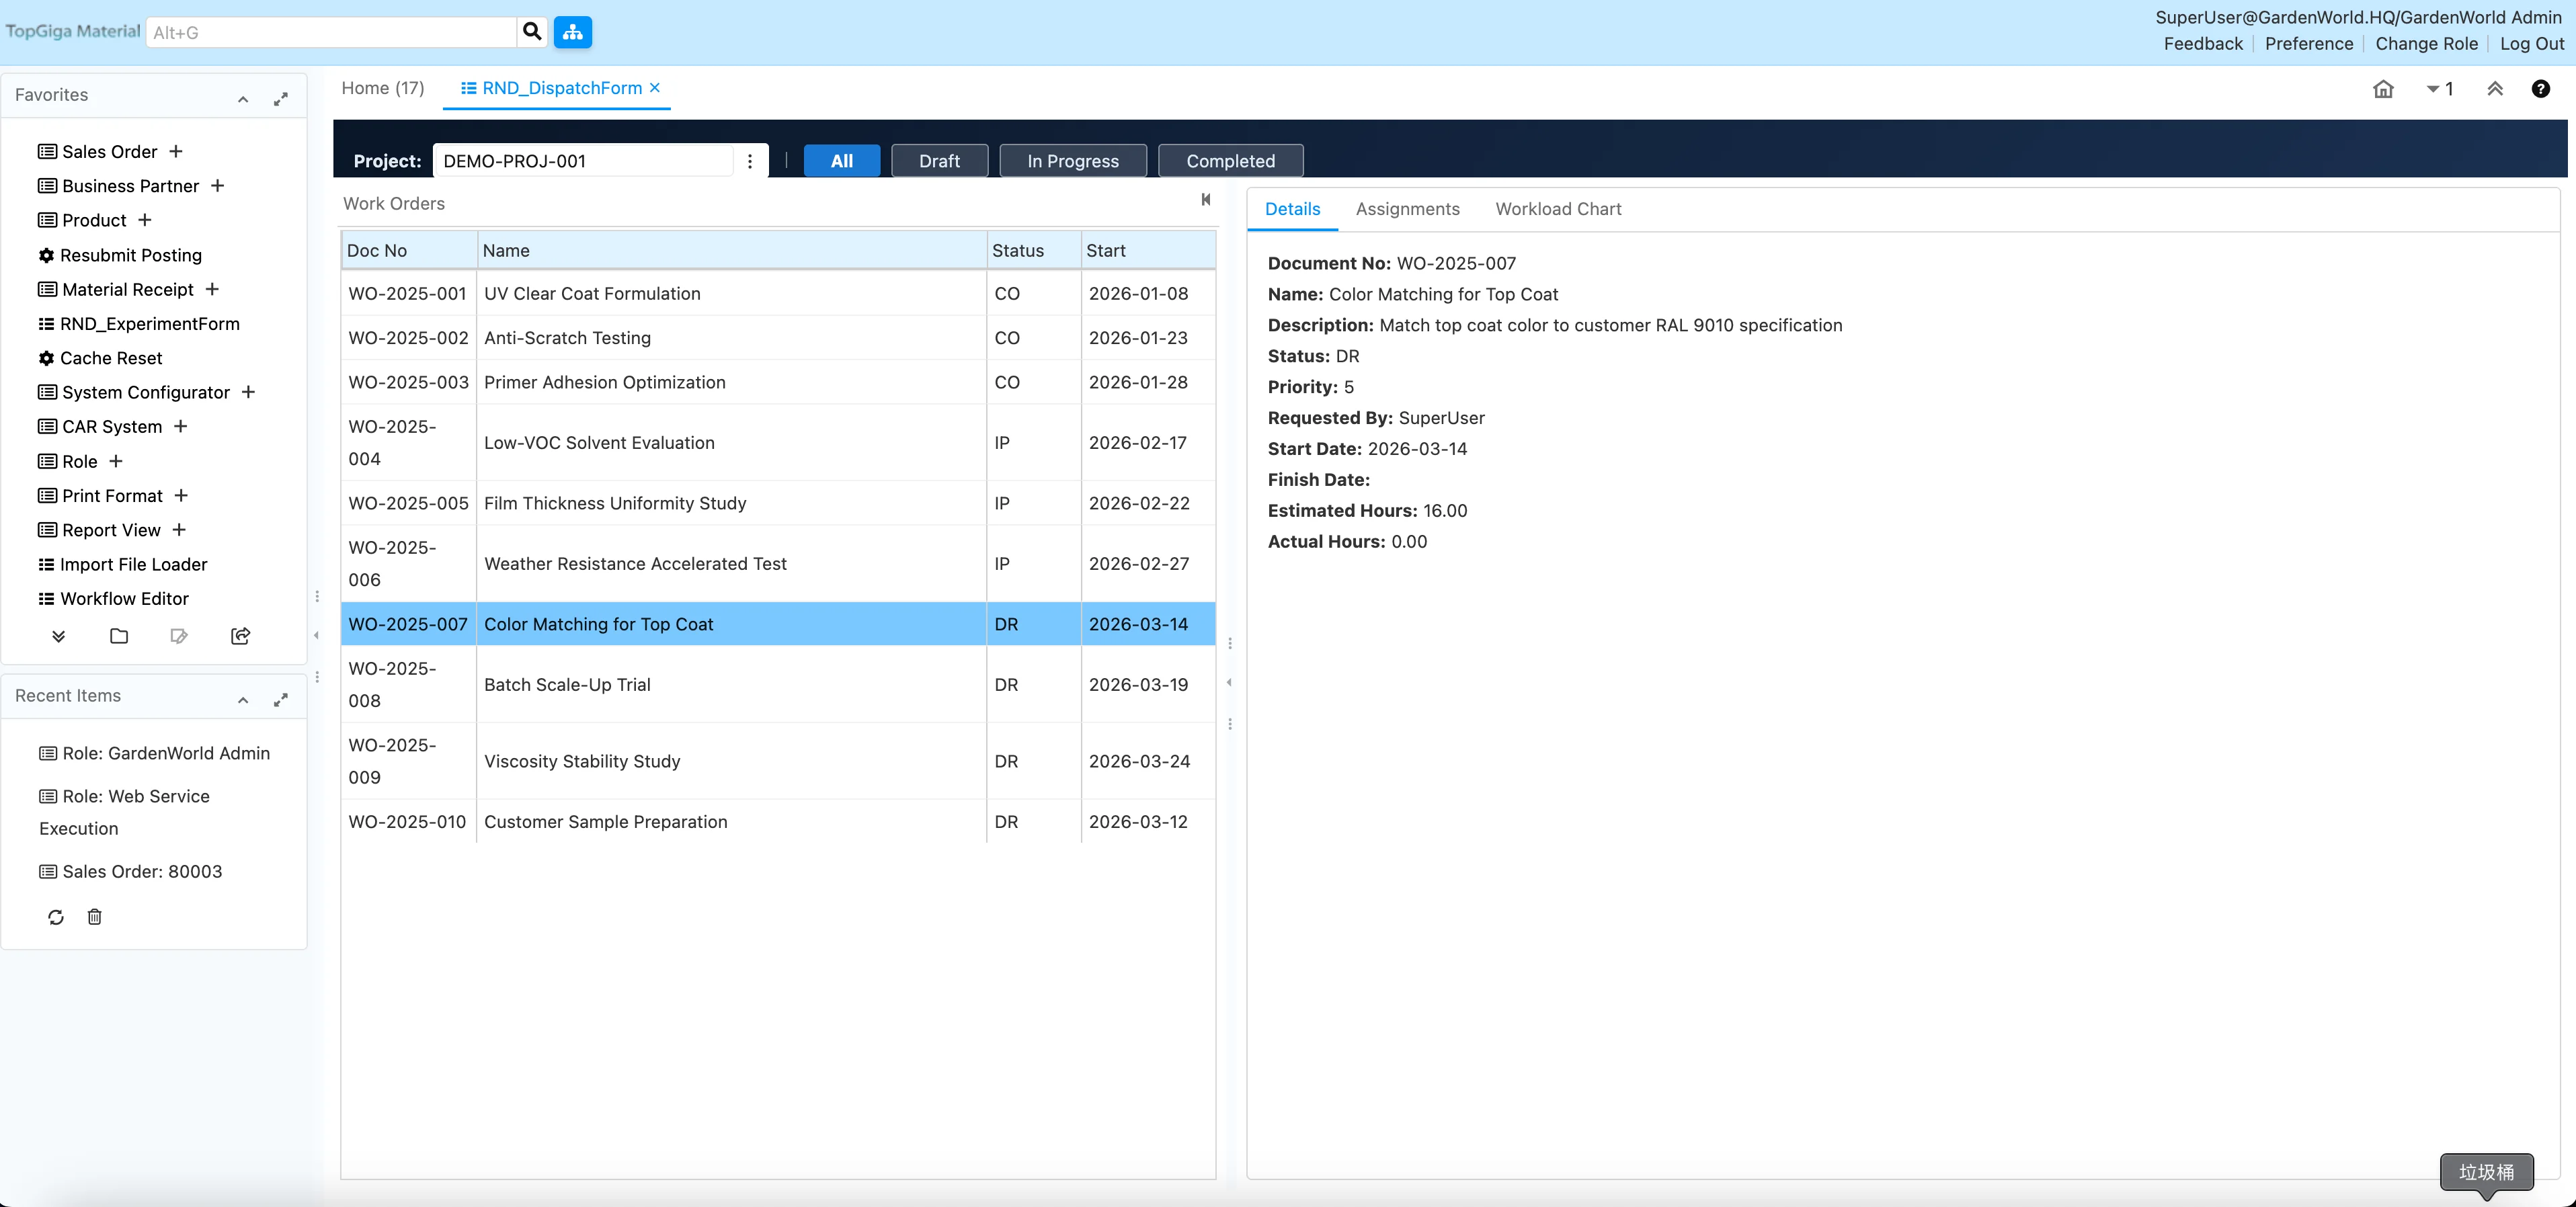The height and width of the screenshot is (1207, 2576).
Task: Click the new folder icon in Favorites
Action: [x=119, y=636]
